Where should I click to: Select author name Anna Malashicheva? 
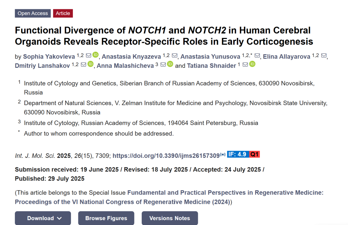point(125,66)
